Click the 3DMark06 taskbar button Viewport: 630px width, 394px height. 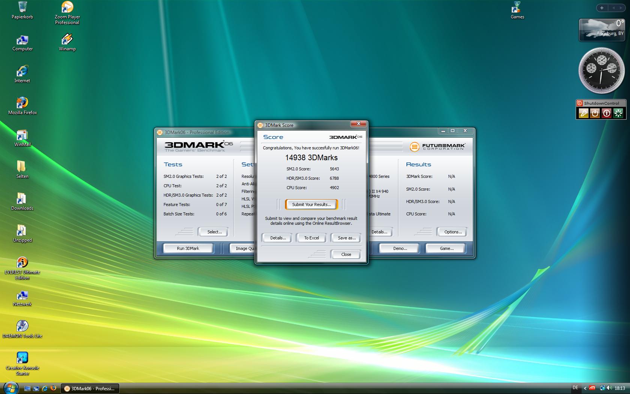click(x=90, y=388)
